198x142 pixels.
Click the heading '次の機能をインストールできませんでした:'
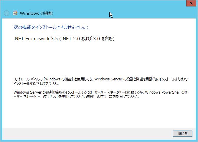[x=51, y=27]
